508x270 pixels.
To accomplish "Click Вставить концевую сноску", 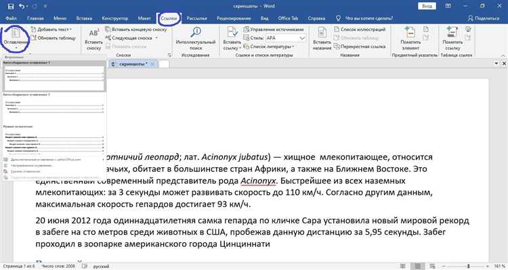I will pos(136,30).
